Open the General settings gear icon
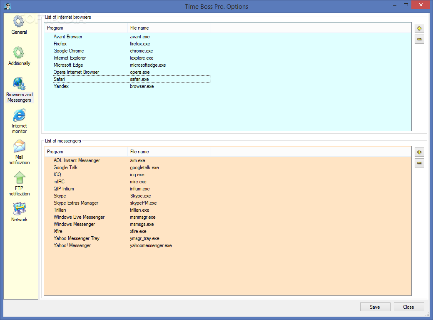The image size is (433, 320). (19, 21)
